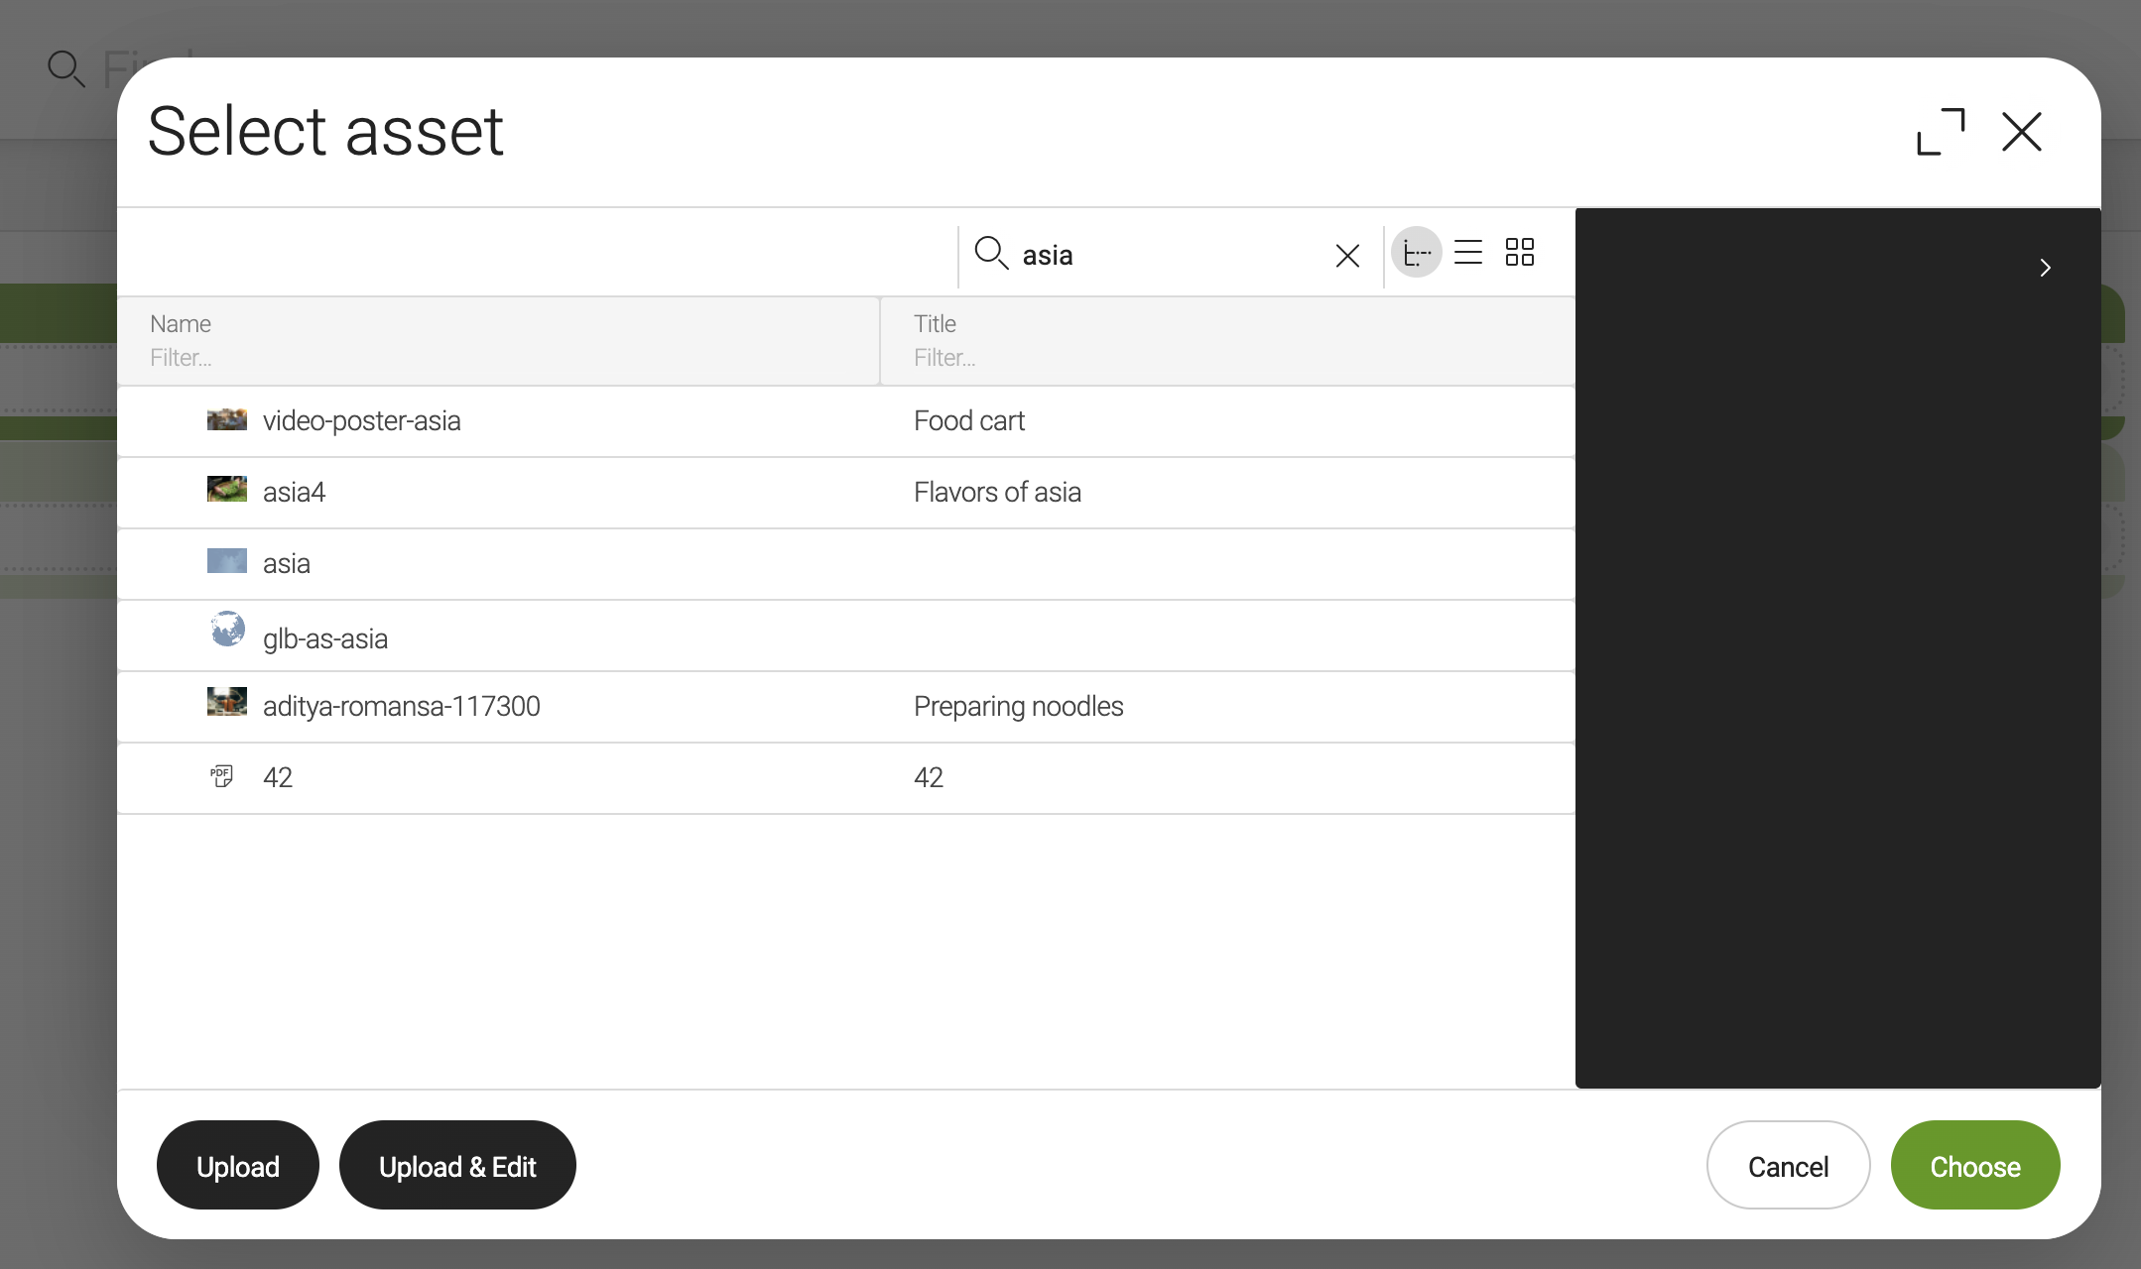Confirm selection with Choose button
Screen dimensions: 2141x1269
click(1973, 1165)
